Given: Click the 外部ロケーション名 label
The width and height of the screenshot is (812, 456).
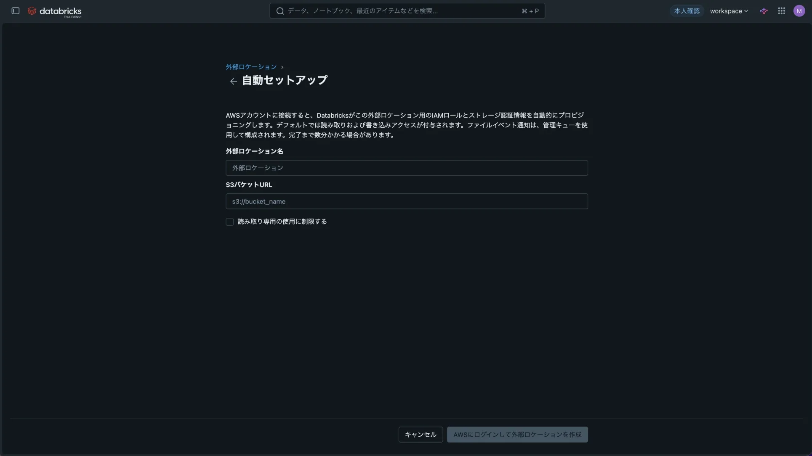Looking at the screenshot, I should (254, 151).
